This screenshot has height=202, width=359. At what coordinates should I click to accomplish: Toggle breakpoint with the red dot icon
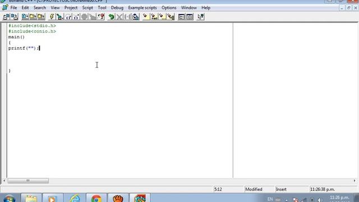(x=101, y=17)
